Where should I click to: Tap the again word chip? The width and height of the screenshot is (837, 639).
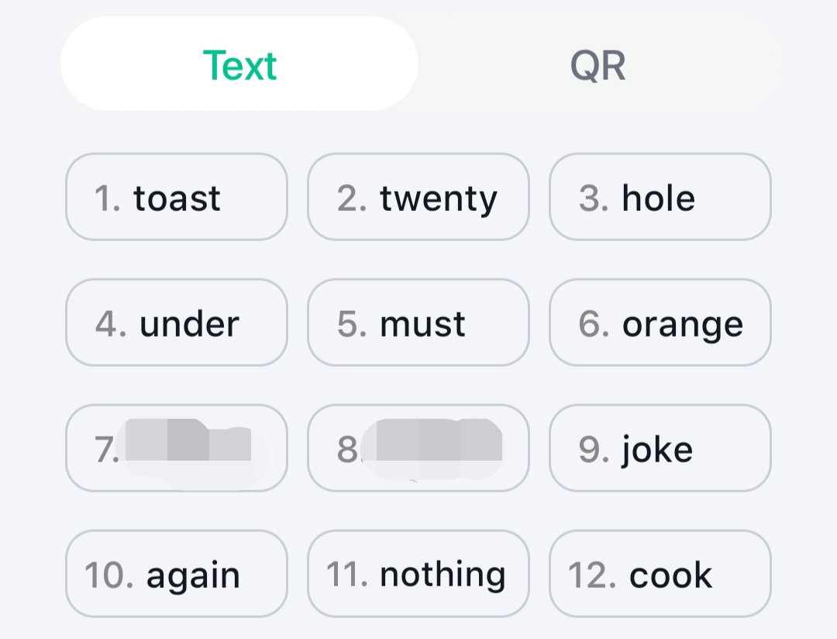point(177,573)
